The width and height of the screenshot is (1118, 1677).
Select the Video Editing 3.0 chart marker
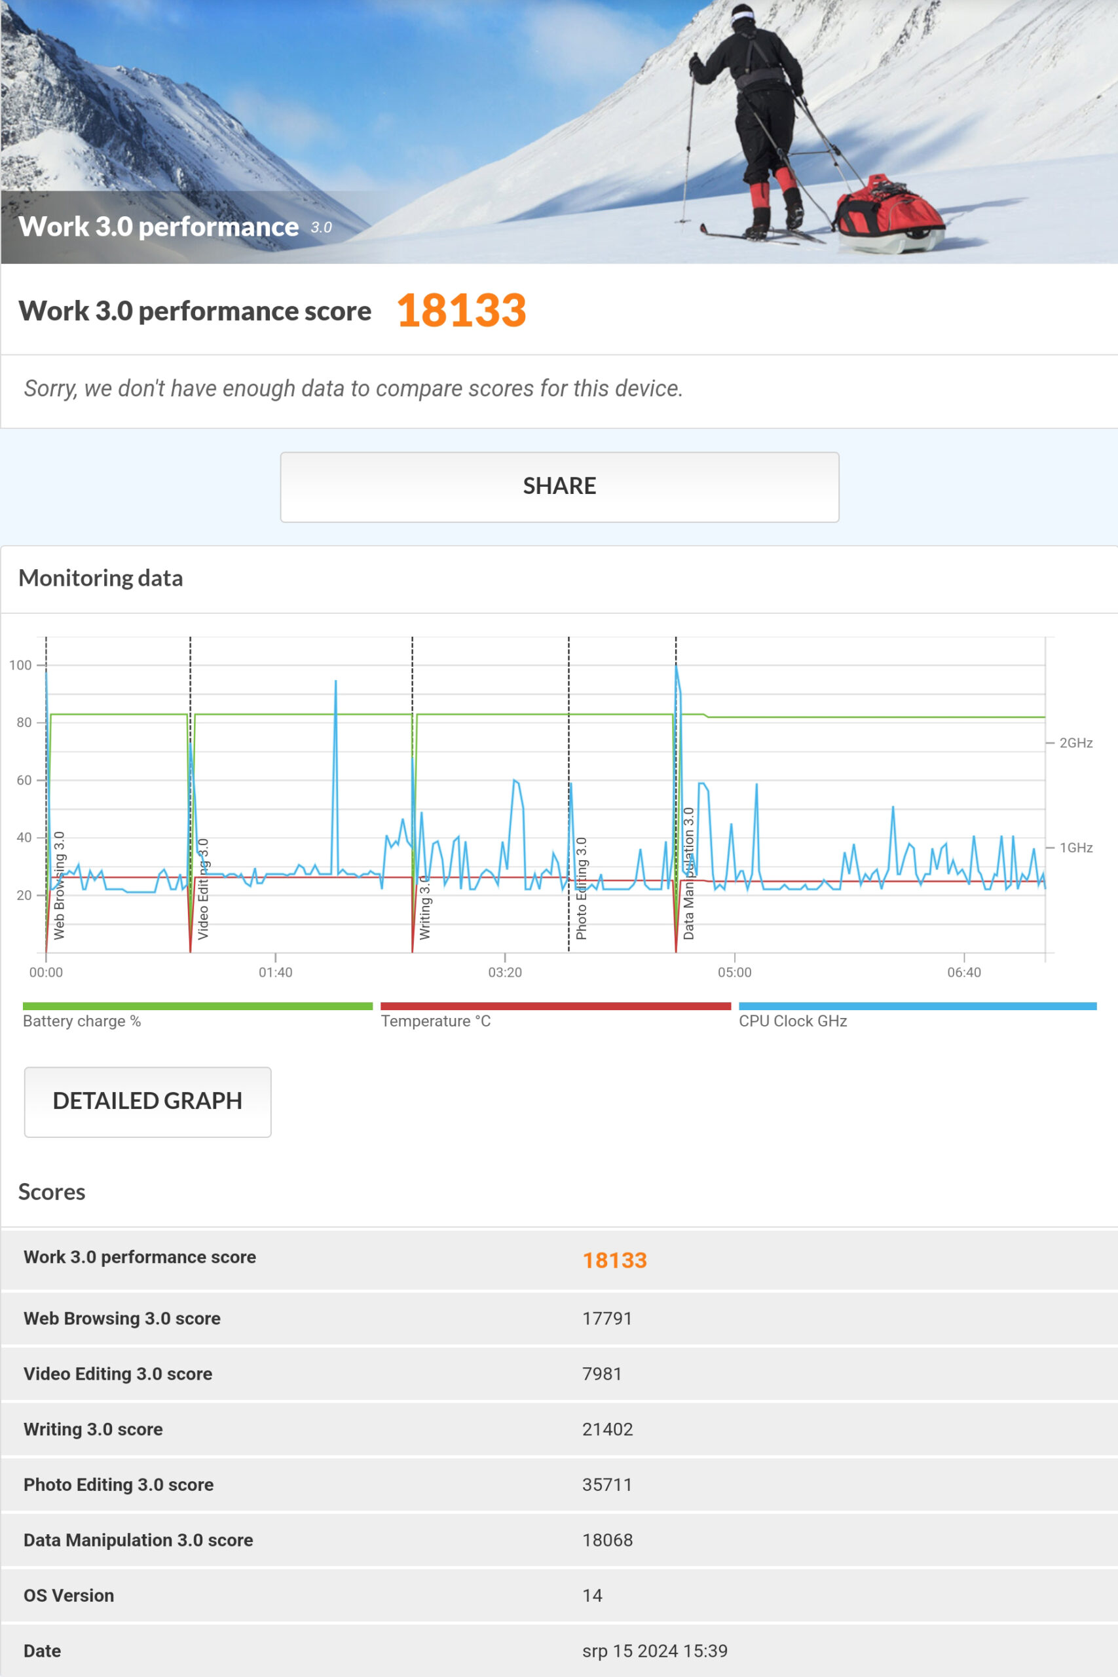click(x=203, y=888)
